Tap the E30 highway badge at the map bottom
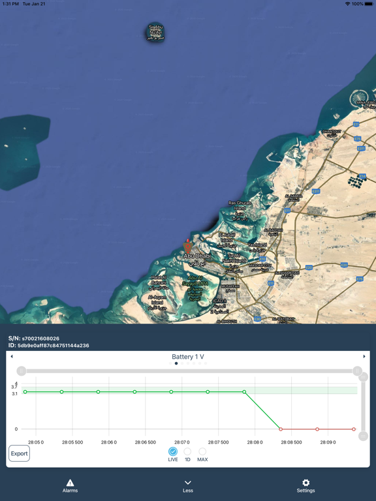The width and height of the screenshot is (376, 501). coord(257,319)
